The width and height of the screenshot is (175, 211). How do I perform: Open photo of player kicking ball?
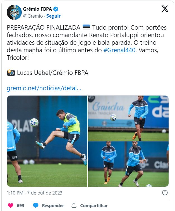(x=47, y=141)
